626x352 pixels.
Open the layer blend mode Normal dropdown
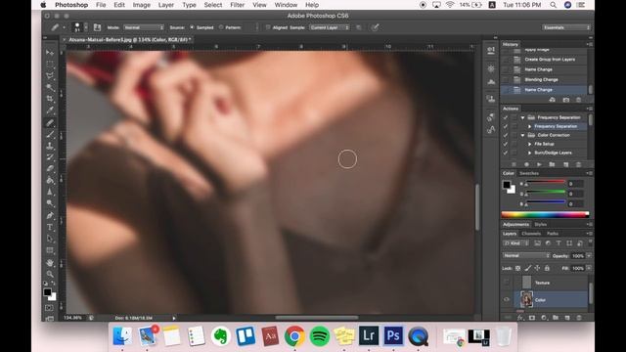(x=526, y=255)
